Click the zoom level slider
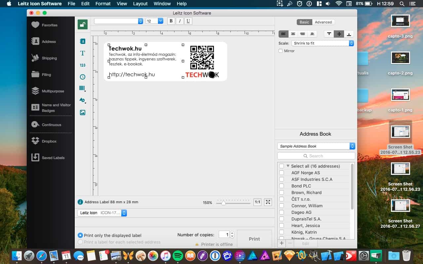Screen dimensions: 423x264 pyautogui.click(x=233, y=203)
